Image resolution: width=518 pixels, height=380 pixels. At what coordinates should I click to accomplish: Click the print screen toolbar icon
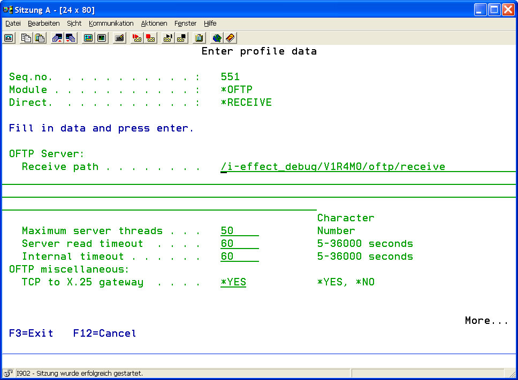tap(9, 38)
